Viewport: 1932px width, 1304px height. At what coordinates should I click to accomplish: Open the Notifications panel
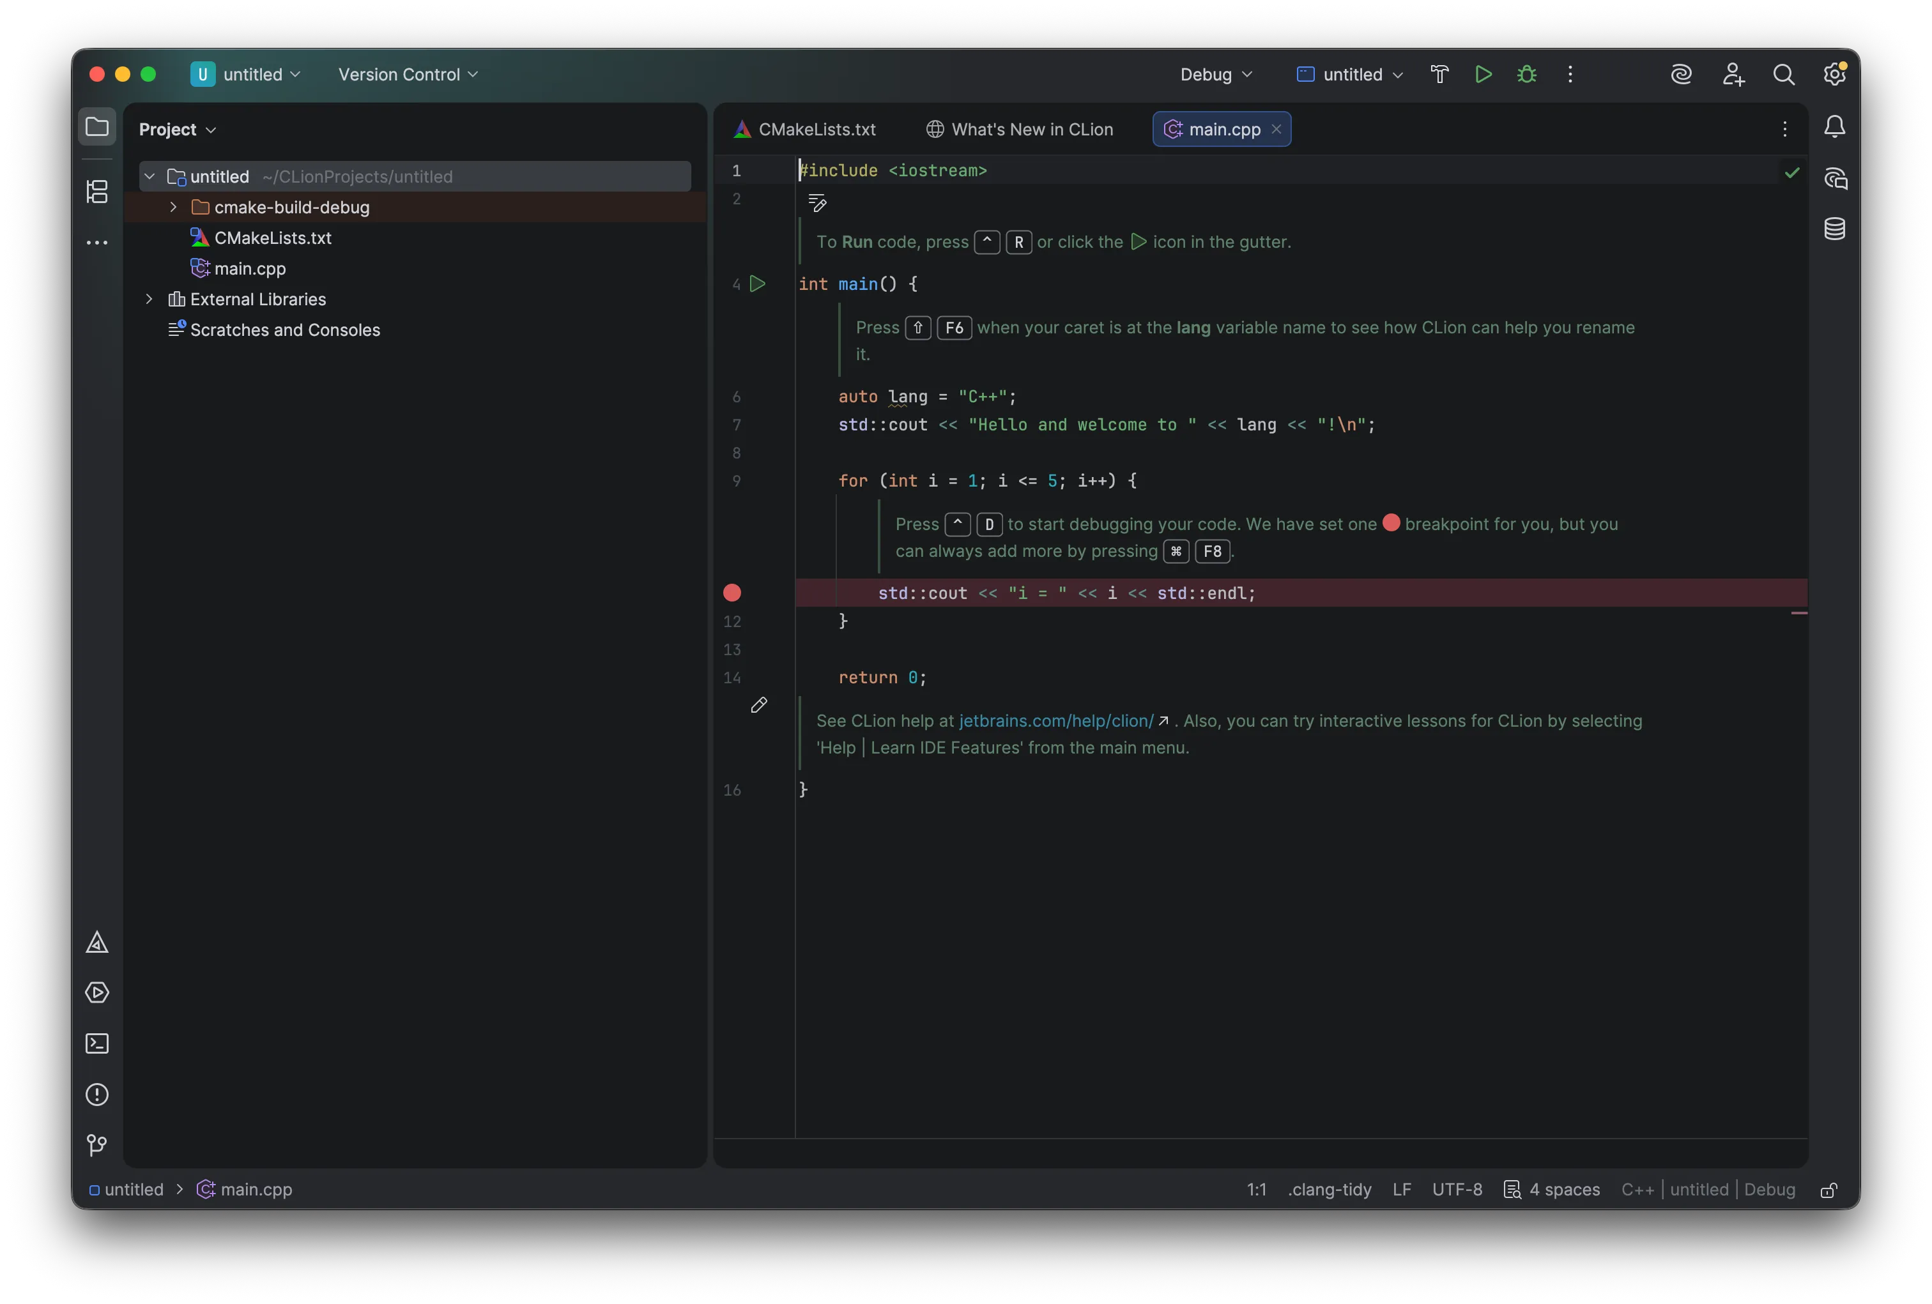1836,126
